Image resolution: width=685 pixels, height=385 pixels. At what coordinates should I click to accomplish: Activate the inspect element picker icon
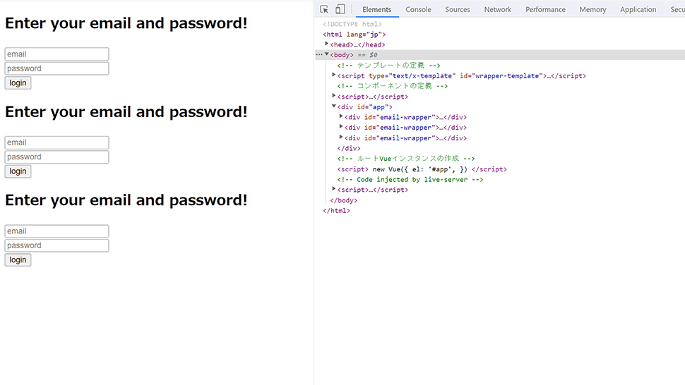[324, 9]
